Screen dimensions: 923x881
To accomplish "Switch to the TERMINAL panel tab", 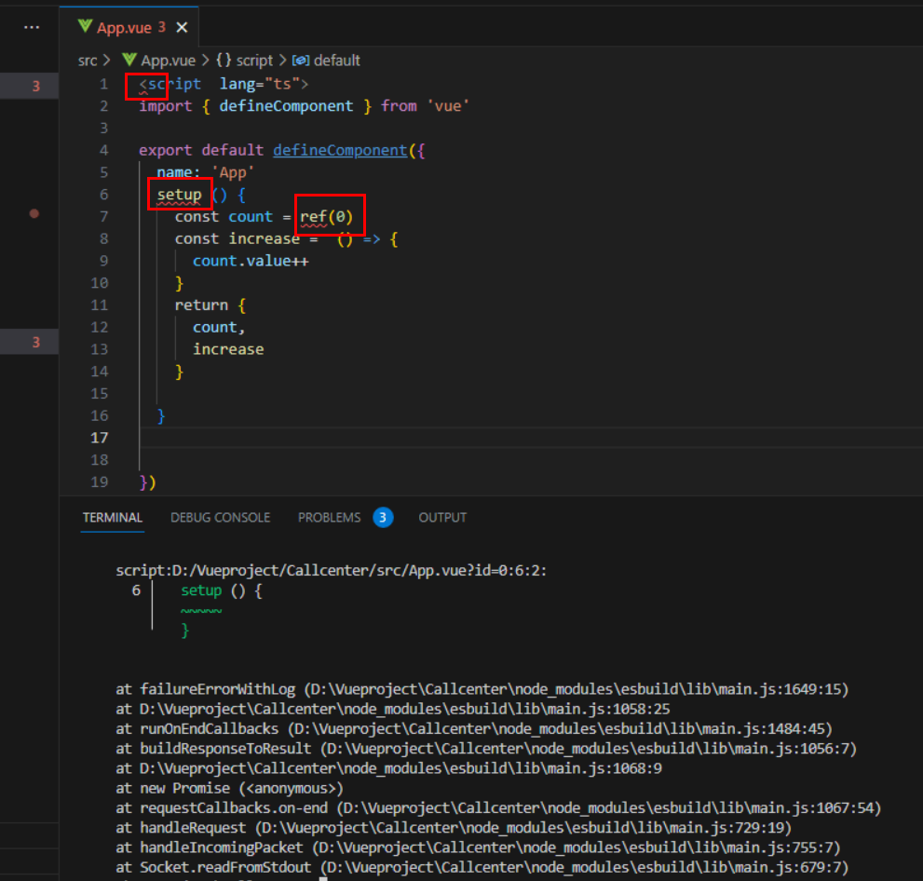I will [x=113, y=517].
